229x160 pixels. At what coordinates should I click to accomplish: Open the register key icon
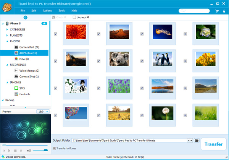click(224, 11)
